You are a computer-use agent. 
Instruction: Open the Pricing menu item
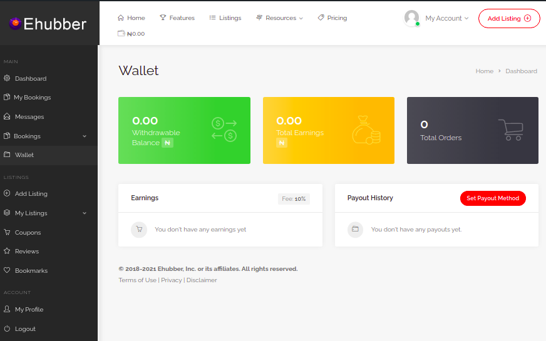pyautogui.click(x=332, y=18)
